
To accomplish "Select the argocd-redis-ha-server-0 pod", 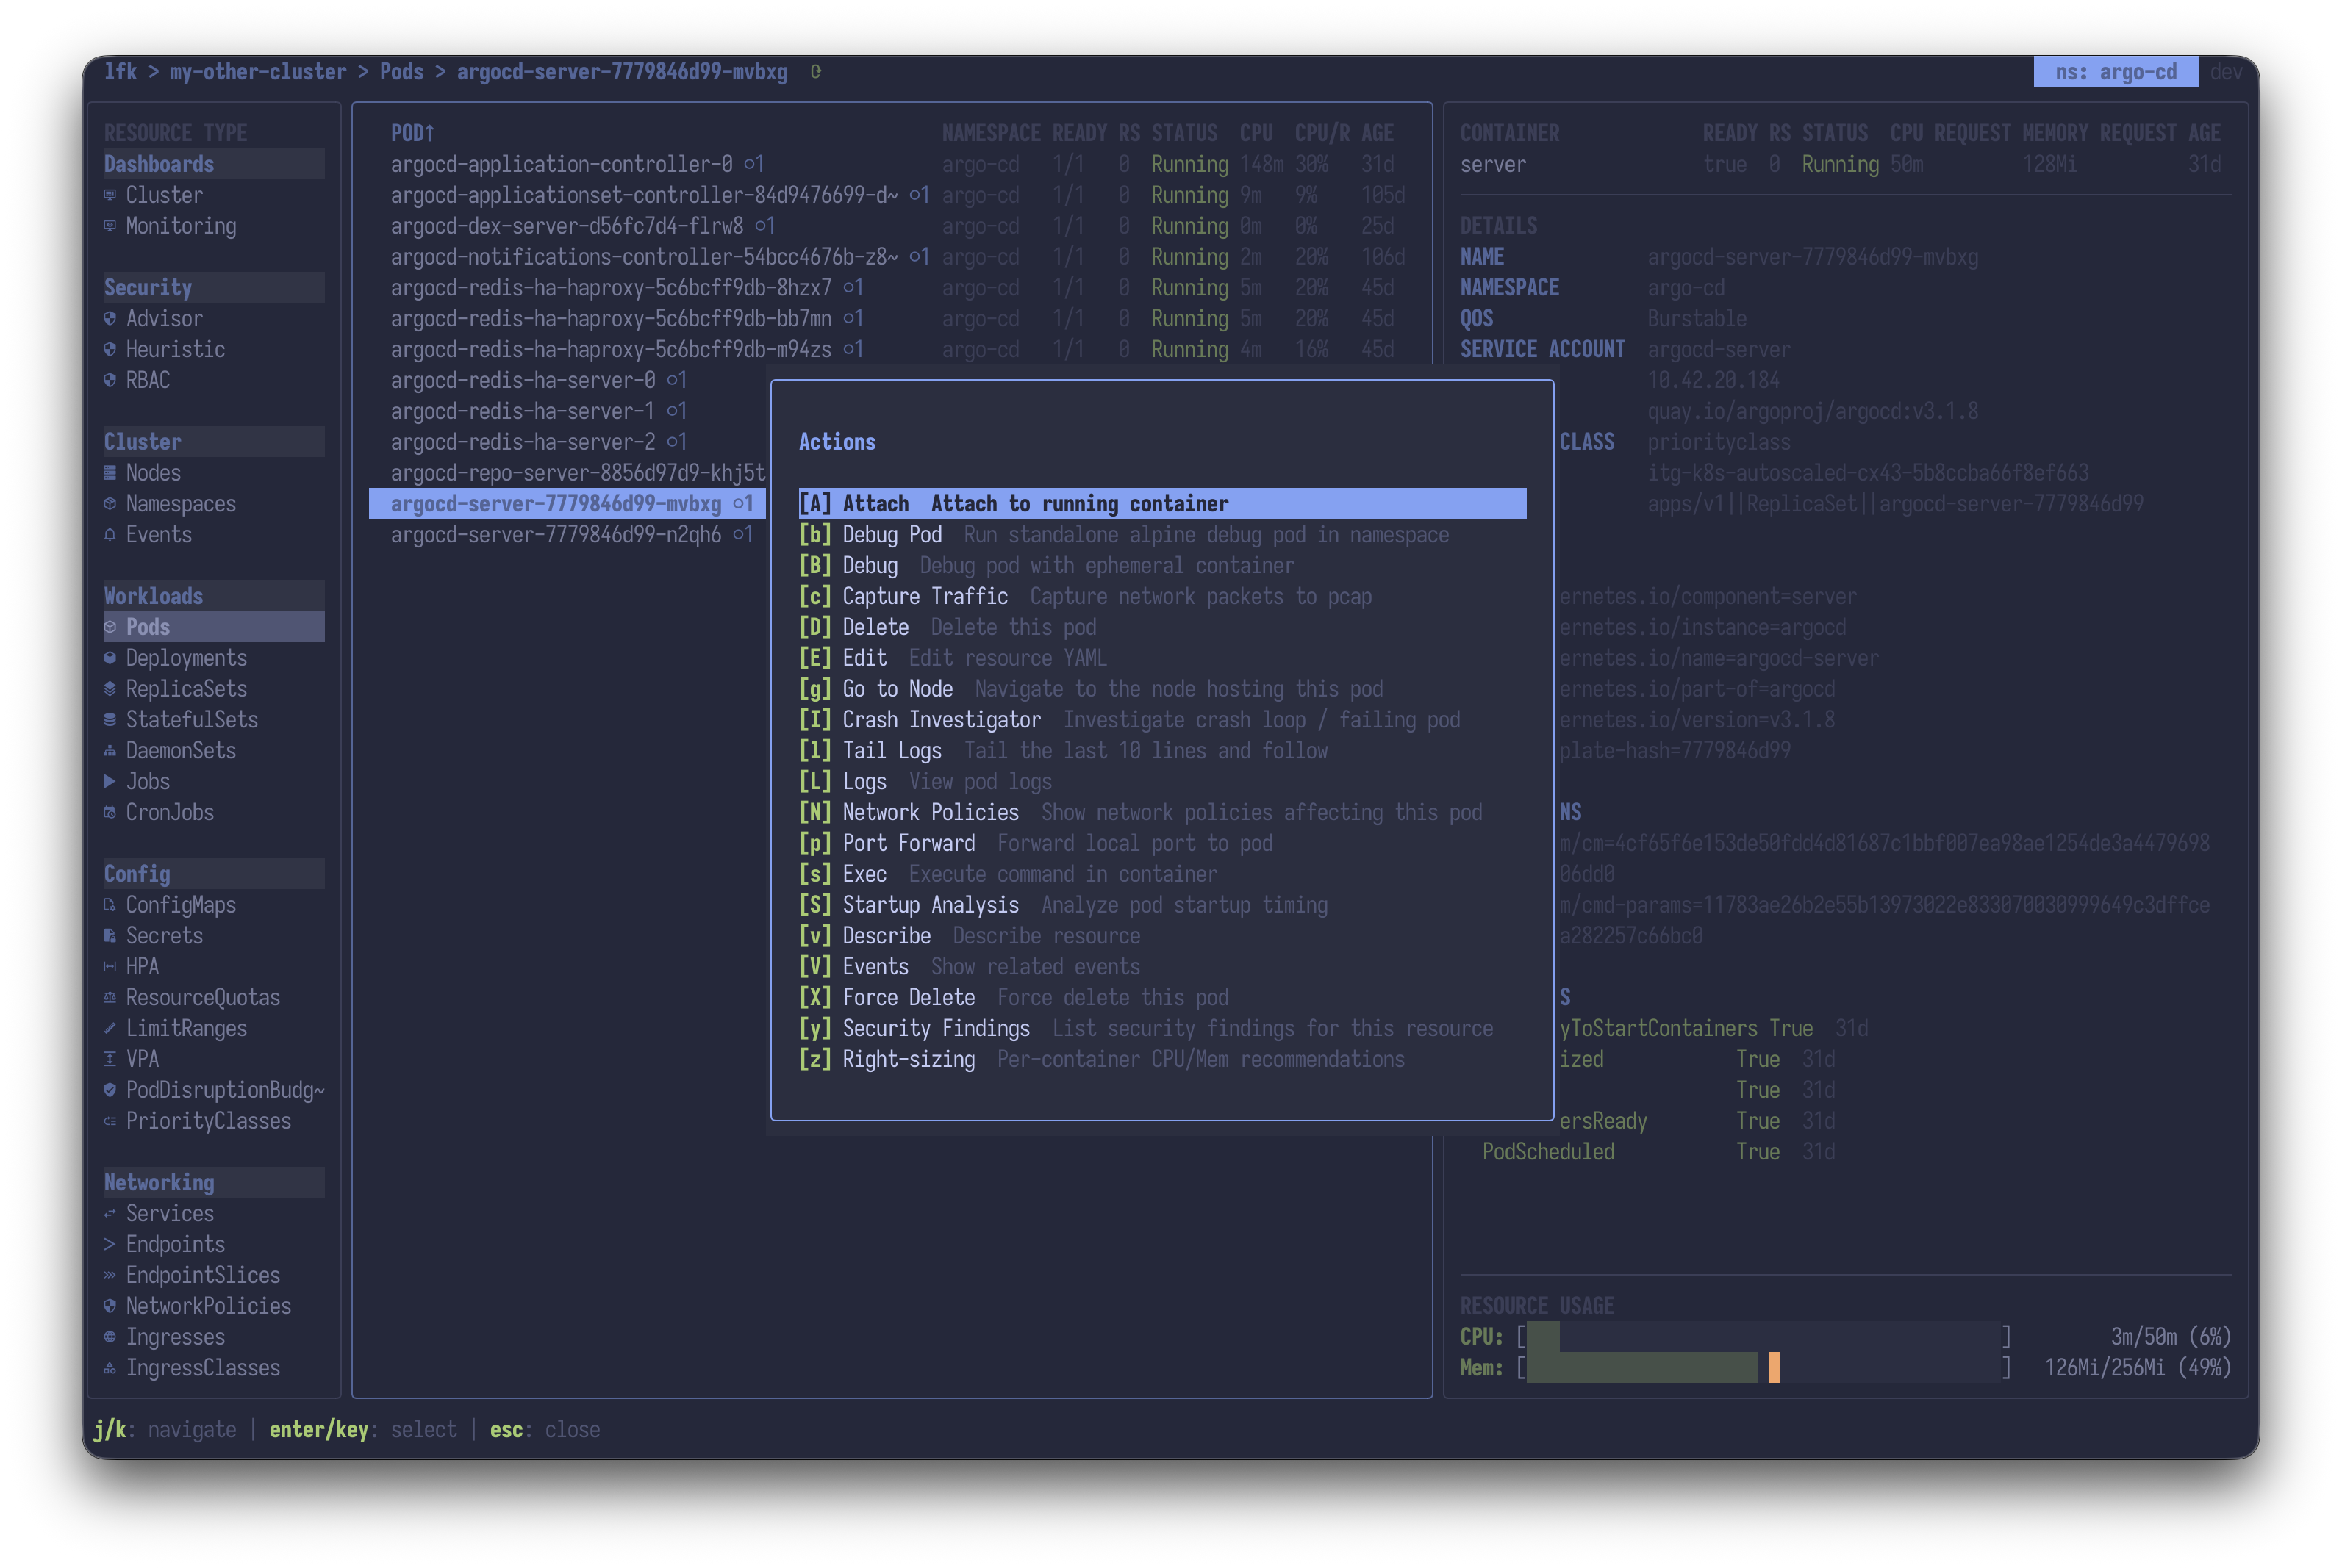I will click(568, 381).
